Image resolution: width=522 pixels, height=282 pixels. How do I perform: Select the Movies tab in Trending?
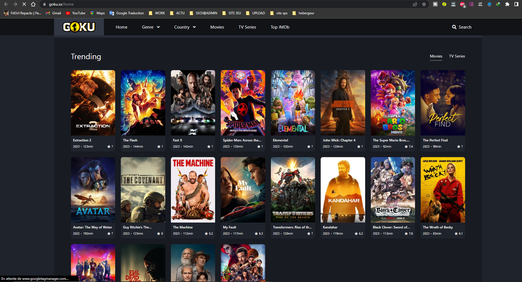tap(436, 56)
